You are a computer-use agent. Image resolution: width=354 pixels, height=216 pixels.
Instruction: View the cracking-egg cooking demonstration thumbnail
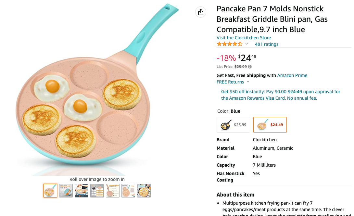coord(82,191)
